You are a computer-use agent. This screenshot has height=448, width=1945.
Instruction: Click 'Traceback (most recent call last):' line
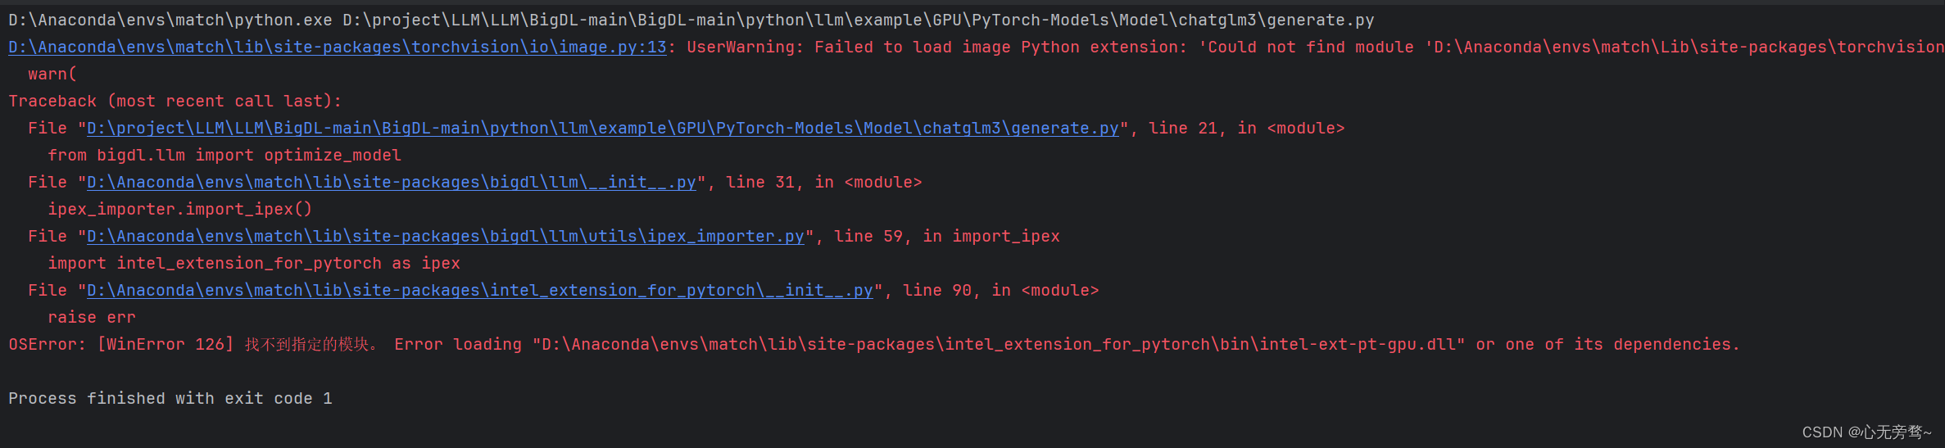175,101
